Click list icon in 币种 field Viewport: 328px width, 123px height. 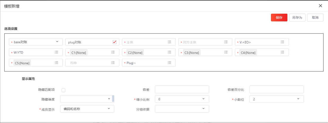point(113,63)
